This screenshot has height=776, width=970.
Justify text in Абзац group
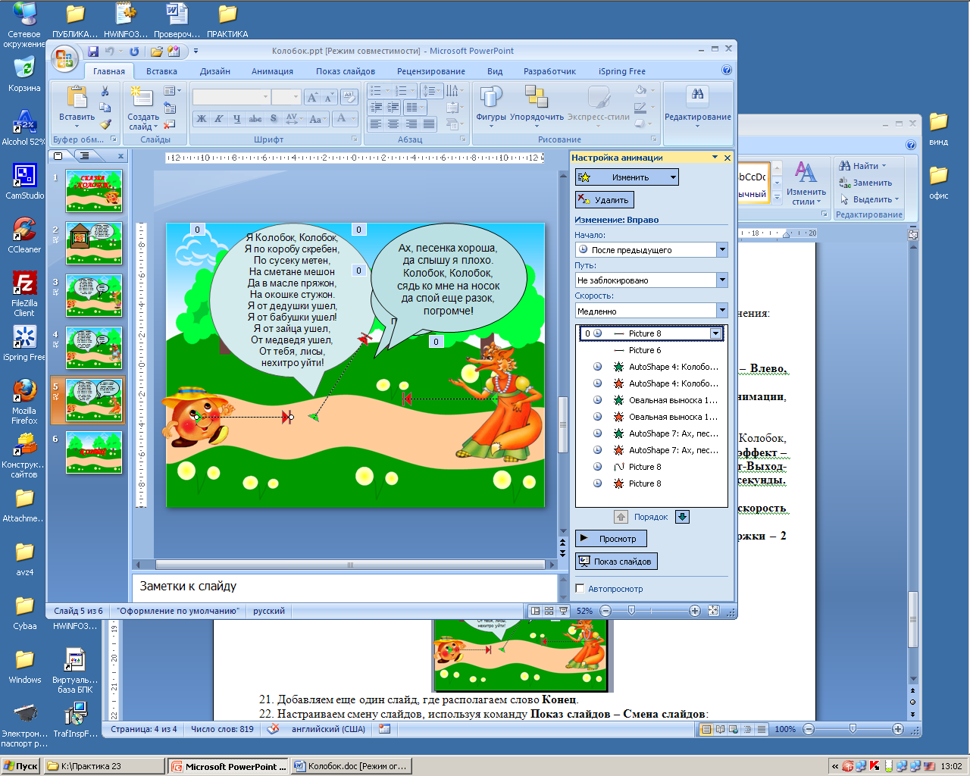pos(429,124)
